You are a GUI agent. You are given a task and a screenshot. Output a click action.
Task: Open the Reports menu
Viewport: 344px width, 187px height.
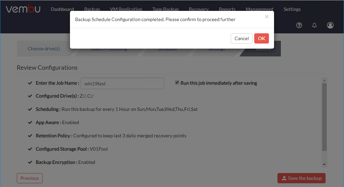tap(227, 9)
